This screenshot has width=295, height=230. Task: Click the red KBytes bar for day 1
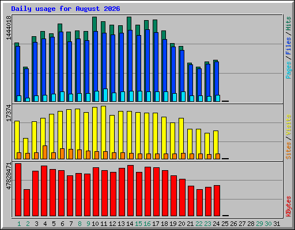point(18,190)
